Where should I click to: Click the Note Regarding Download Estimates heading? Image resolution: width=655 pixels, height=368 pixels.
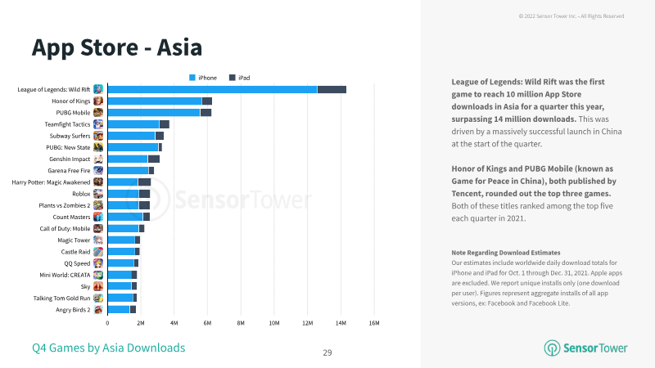point(505,253)
